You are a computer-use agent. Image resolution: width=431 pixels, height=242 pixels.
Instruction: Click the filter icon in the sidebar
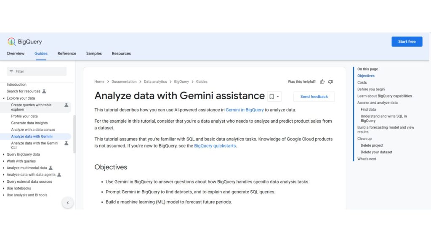(x=11, y=71)
